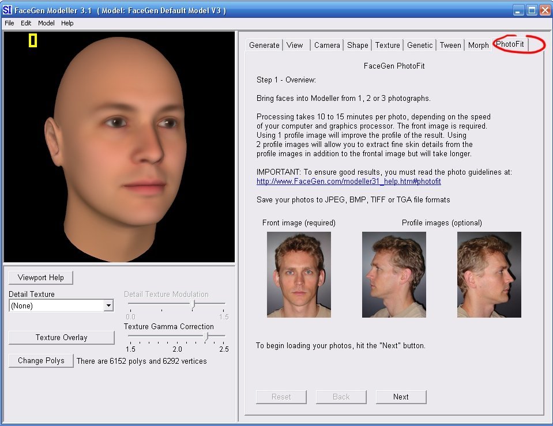This screenshot has height=426, width=553.
Task: Open the Detail Texture dropdown
Action: pyautogui.click(x=108, y=306)
